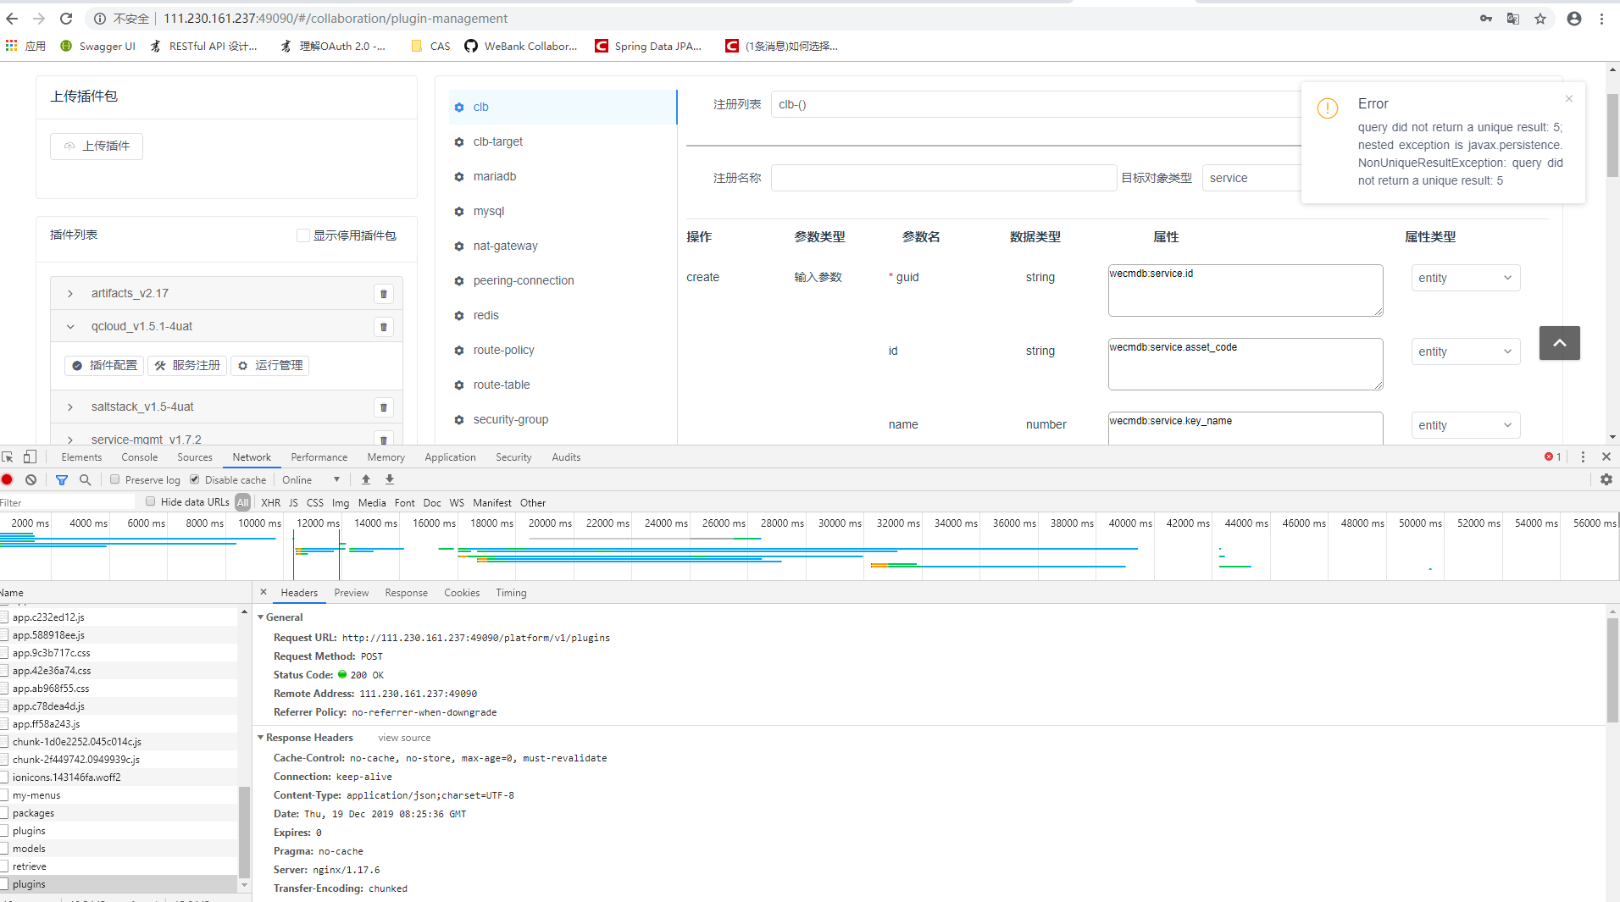Close the request details pane
The image size is (1620, 902).
[264, 592]
